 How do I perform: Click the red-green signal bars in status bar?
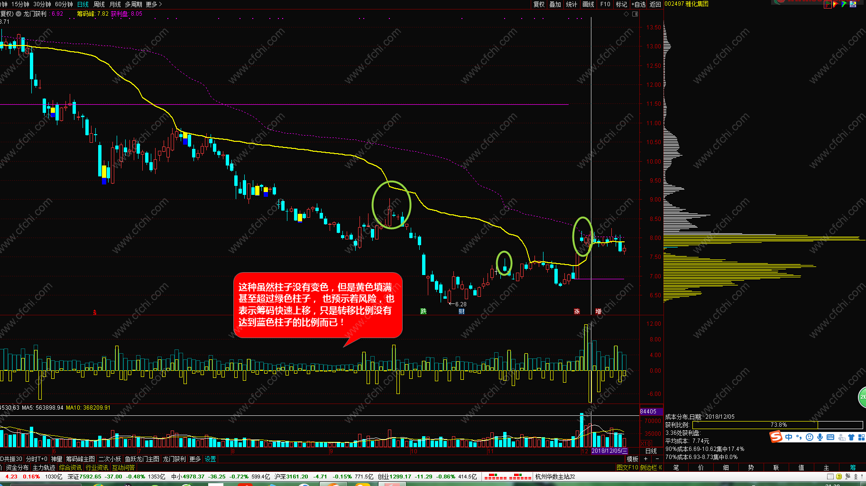pyautogui.click(x=508, y=477)
